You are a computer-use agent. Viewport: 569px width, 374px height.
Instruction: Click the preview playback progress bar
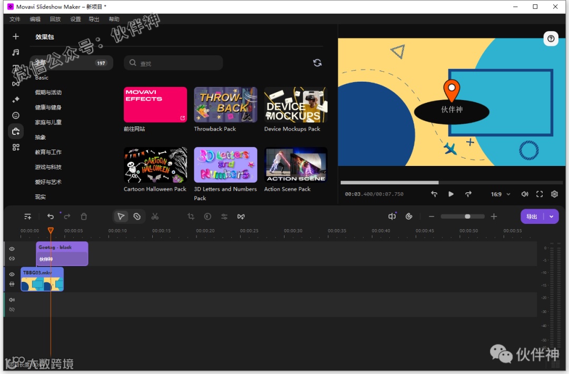451,182
